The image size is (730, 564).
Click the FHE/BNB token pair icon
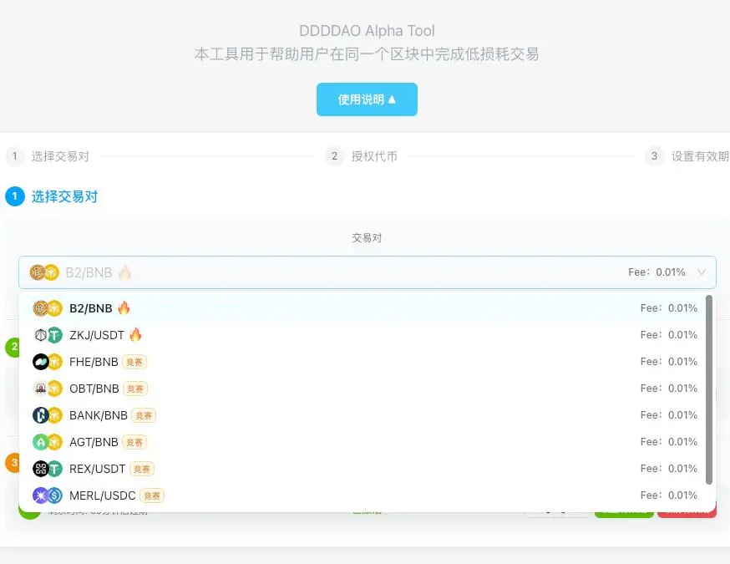pyautogui.click(x=48, y=362)
